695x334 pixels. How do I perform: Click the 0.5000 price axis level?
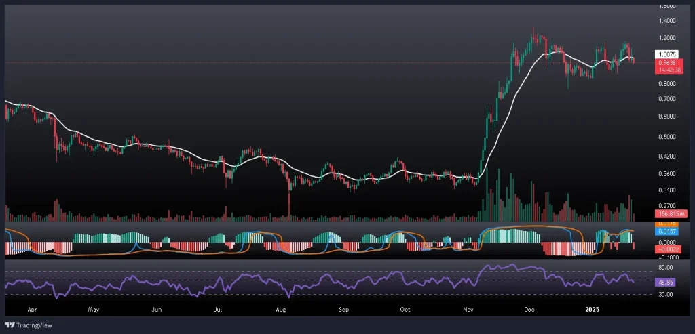click(666, 137)
